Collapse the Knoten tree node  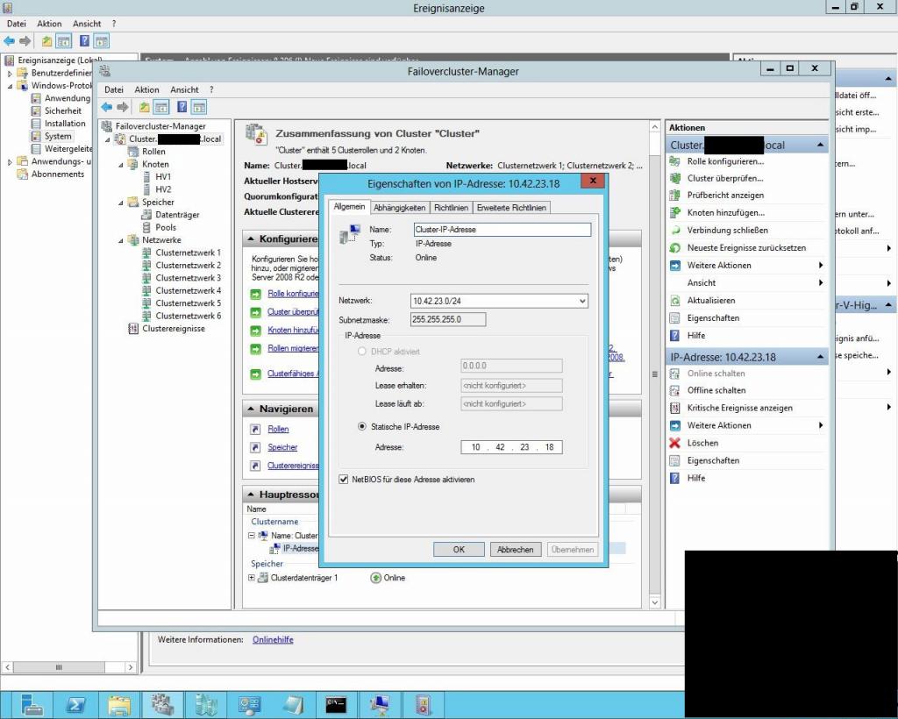click(121, 164)
